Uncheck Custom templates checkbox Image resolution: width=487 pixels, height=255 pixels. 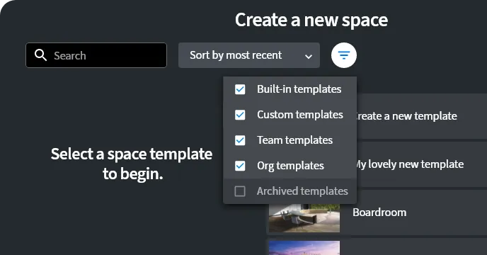click(x=240, y=115)
